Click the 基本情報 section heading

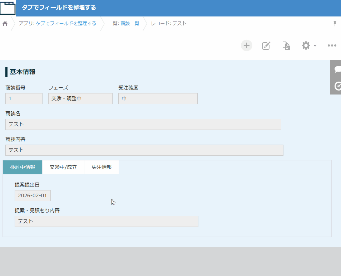(23, 72)
